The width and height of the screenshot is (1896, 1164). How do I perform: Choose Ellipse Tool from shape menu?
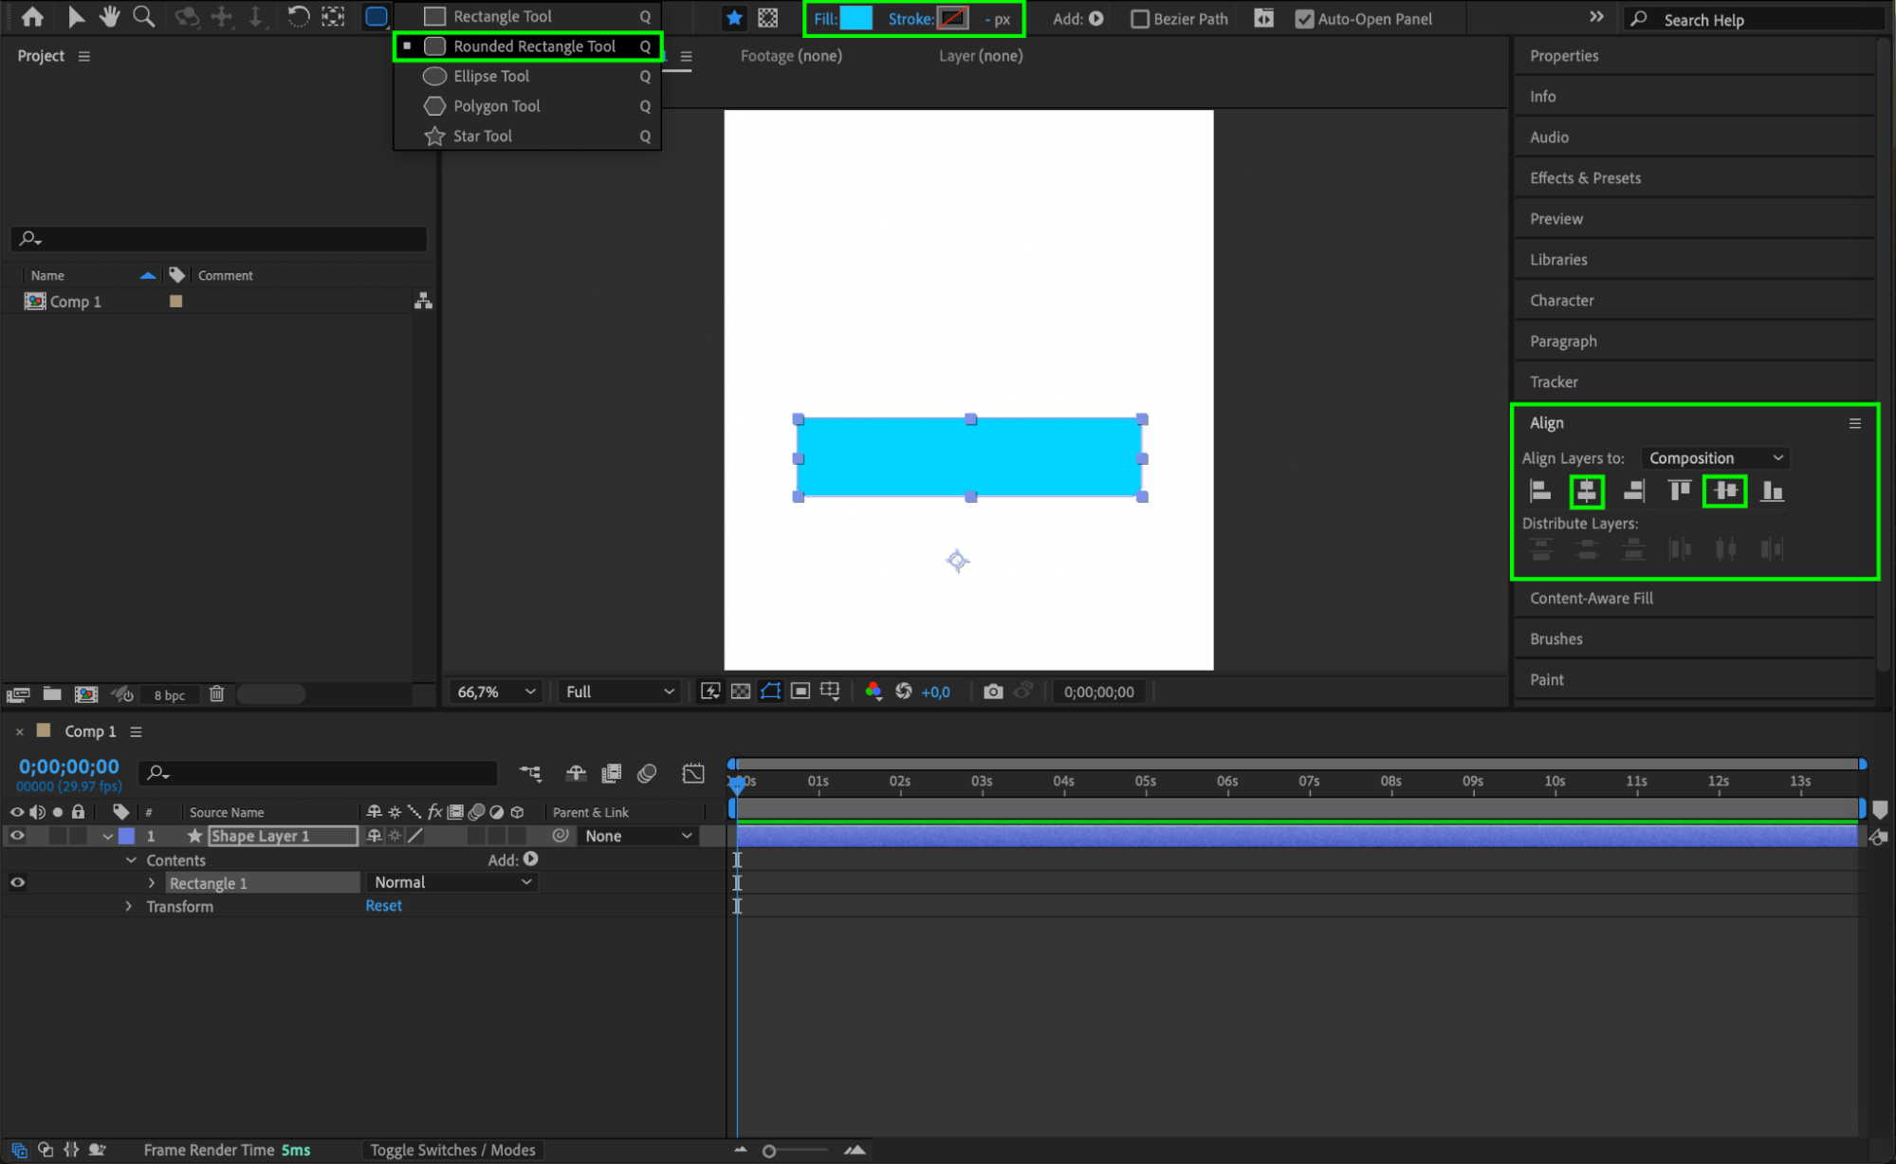tap(491, 76)
